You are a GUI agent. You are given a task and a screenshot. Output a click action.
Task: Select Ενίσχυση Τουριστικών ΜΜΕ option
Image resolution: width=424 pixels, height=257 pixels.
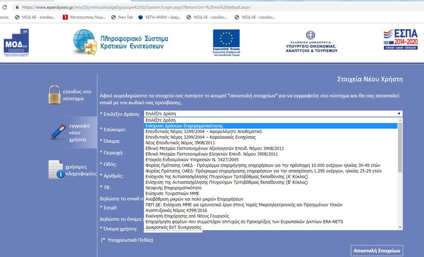click(x=271, y=193)
